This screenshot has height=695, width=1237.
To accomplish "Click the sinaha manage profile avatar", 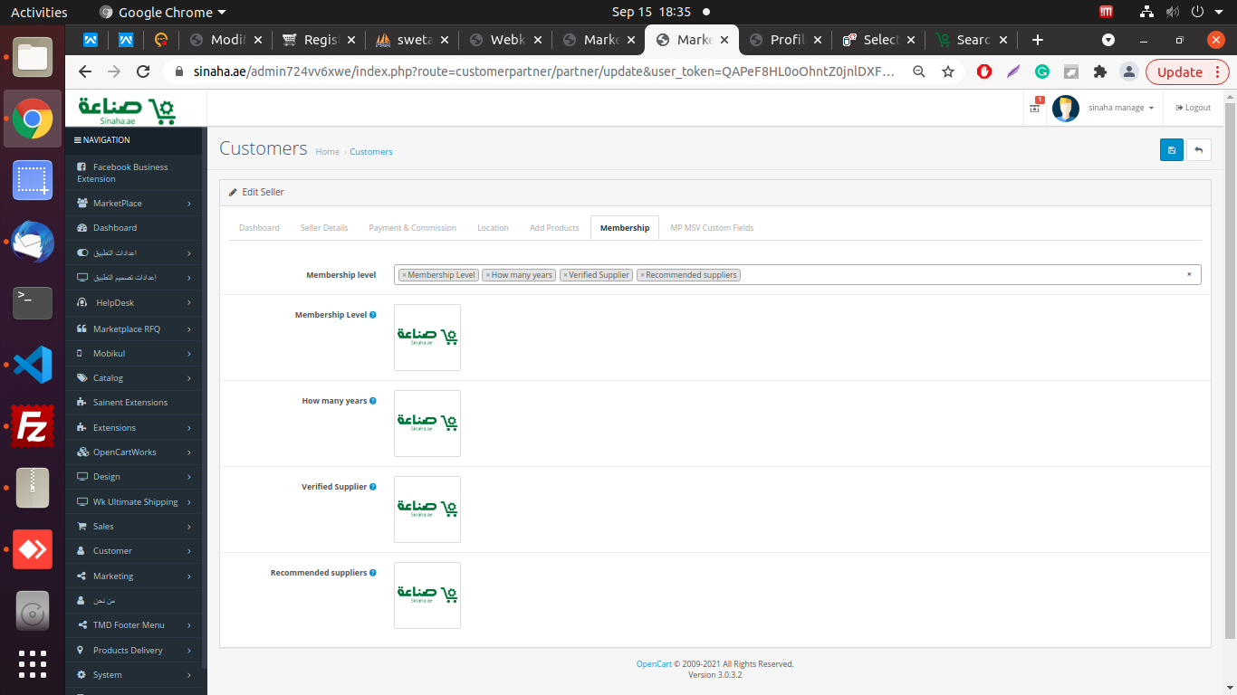I will (x=1066, y=109).
